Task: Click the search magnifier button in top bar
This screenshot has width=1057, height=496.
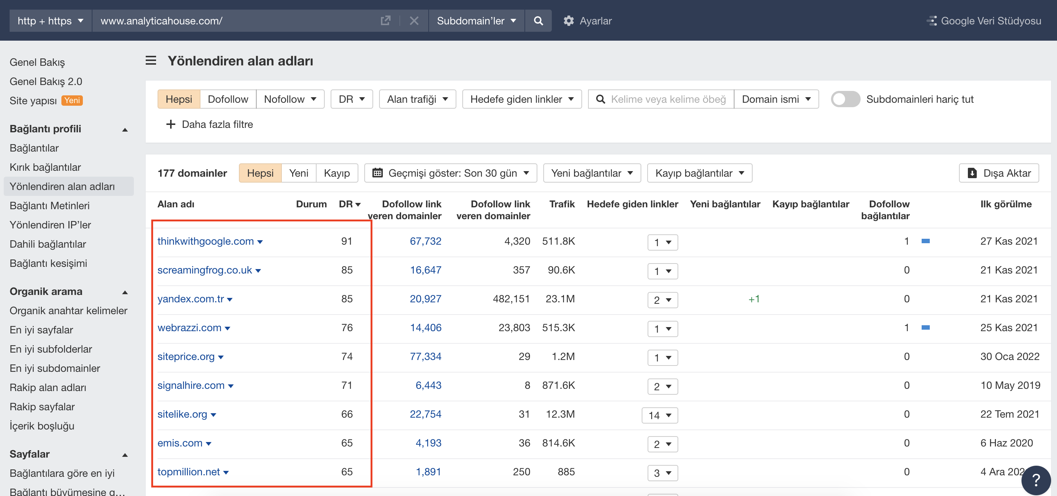Action: pyautogui.click(x=538, y=20)
